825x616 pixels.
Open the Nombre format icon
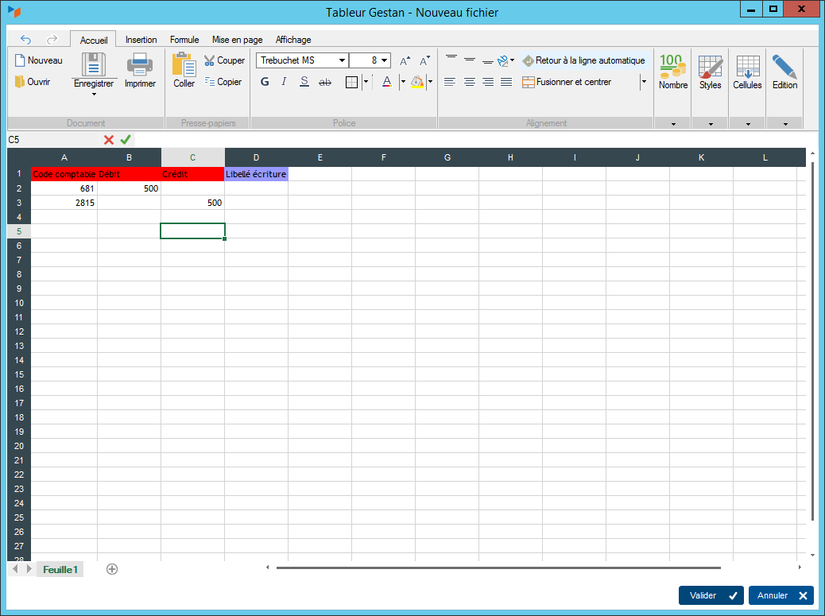[672, 66]
